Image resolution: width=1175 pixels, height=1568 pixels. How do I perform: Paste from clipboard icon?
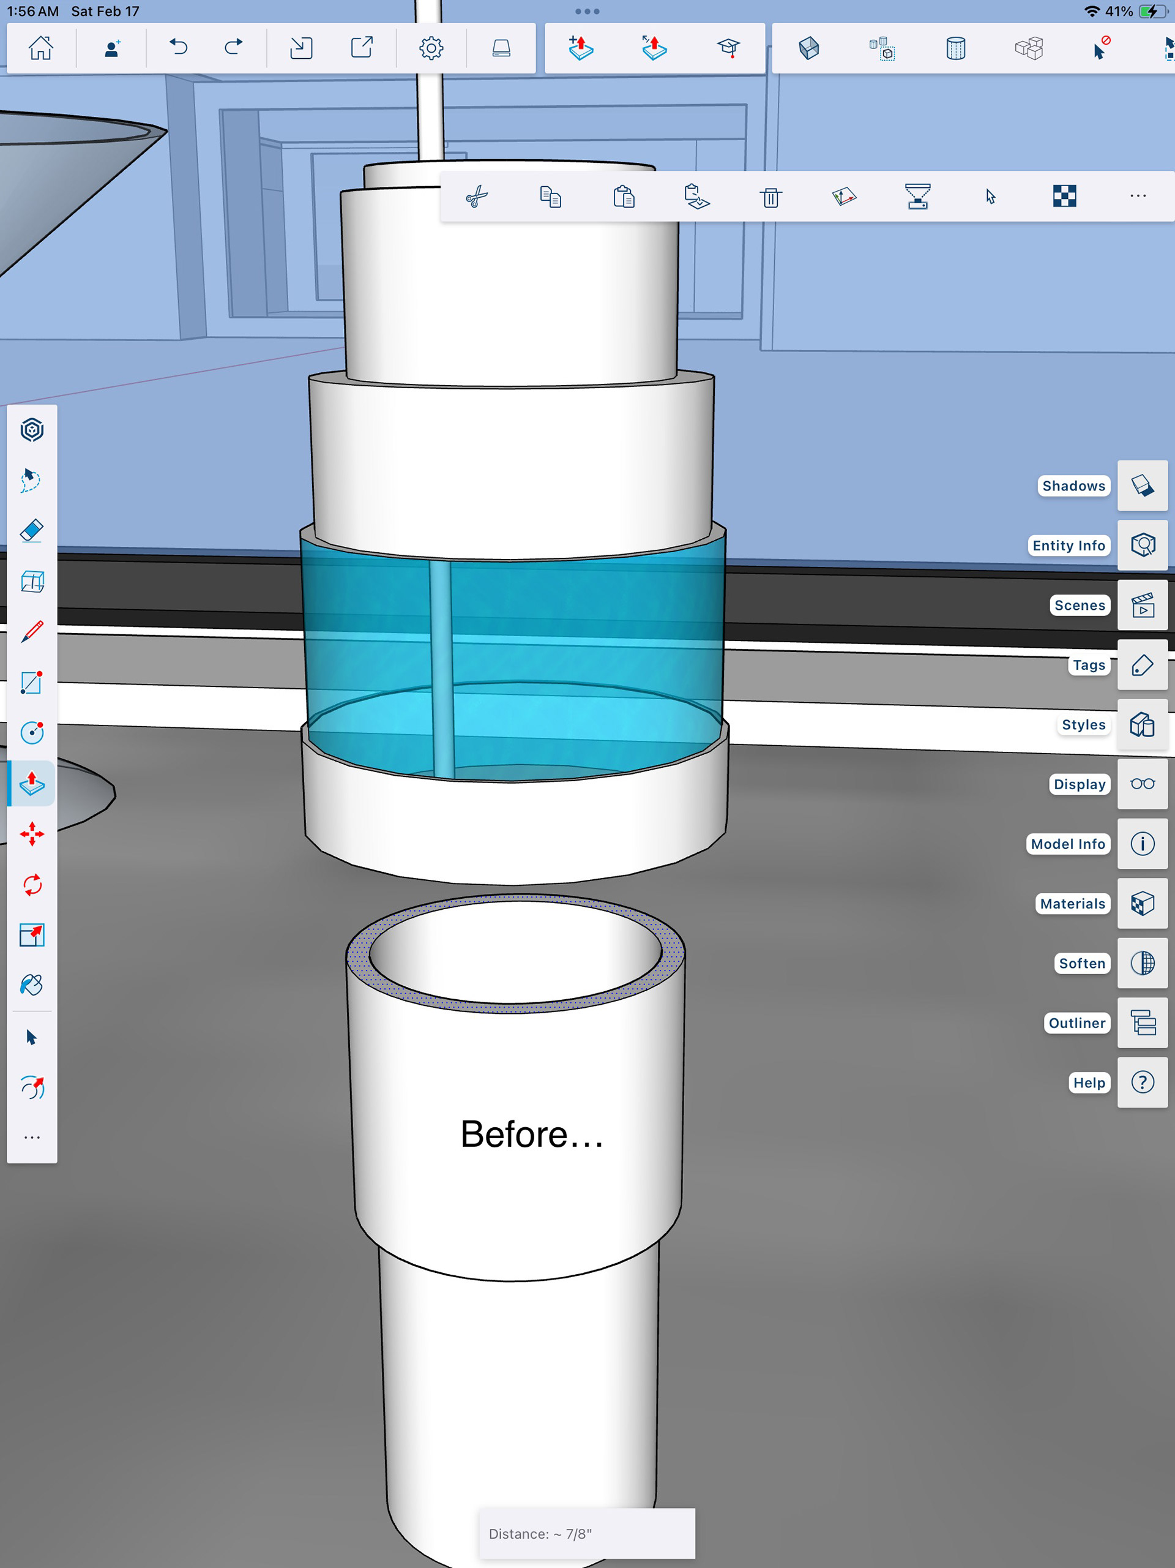[x=624, y=197]
